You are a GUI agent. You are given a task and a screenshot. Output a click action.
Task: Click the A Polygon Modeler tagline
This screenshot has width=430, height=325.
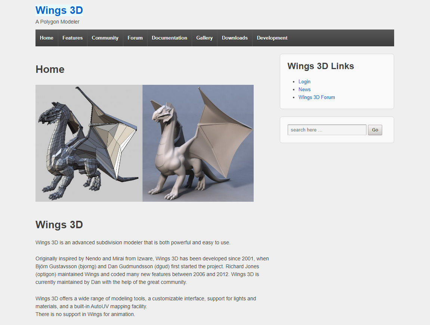[57, 22]
